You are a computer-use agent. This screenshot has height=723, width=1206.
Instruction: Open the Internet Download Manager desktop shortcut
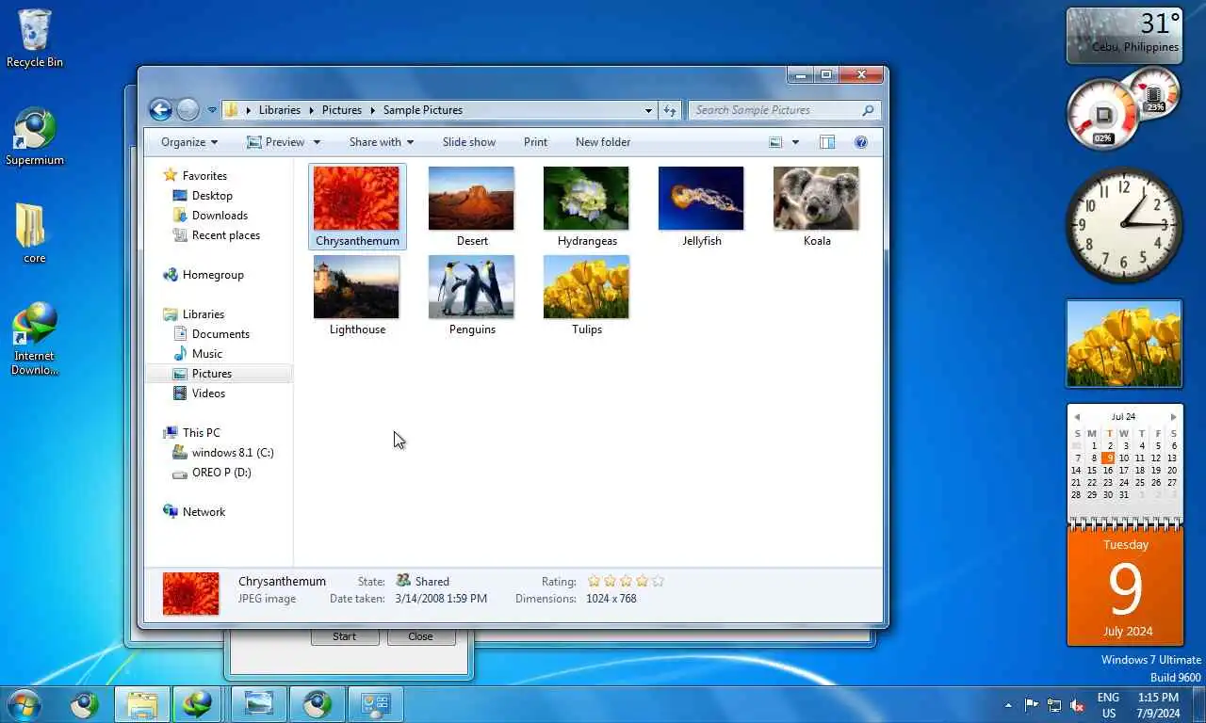tap(35, 339)
